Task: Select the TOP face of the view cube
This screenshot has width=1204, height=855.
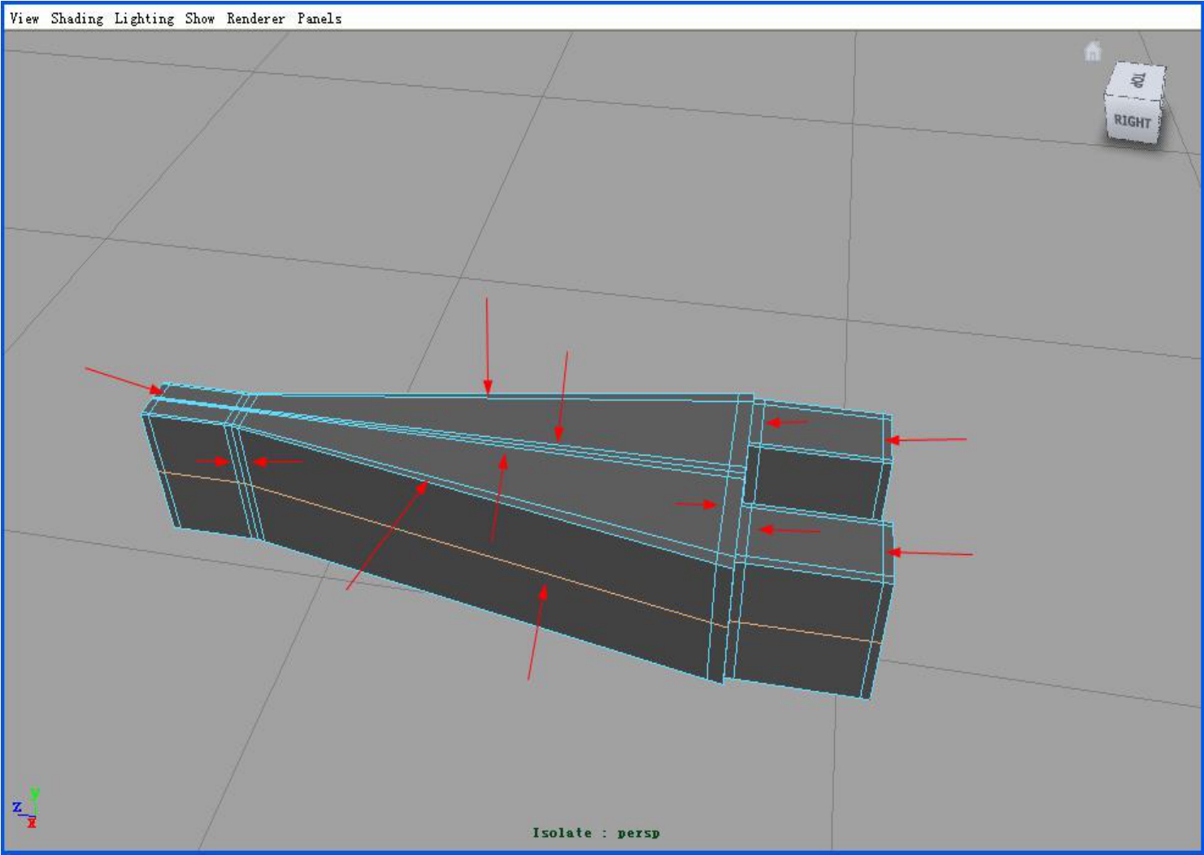Action: pyautogui.click(x=1137, y=80)
